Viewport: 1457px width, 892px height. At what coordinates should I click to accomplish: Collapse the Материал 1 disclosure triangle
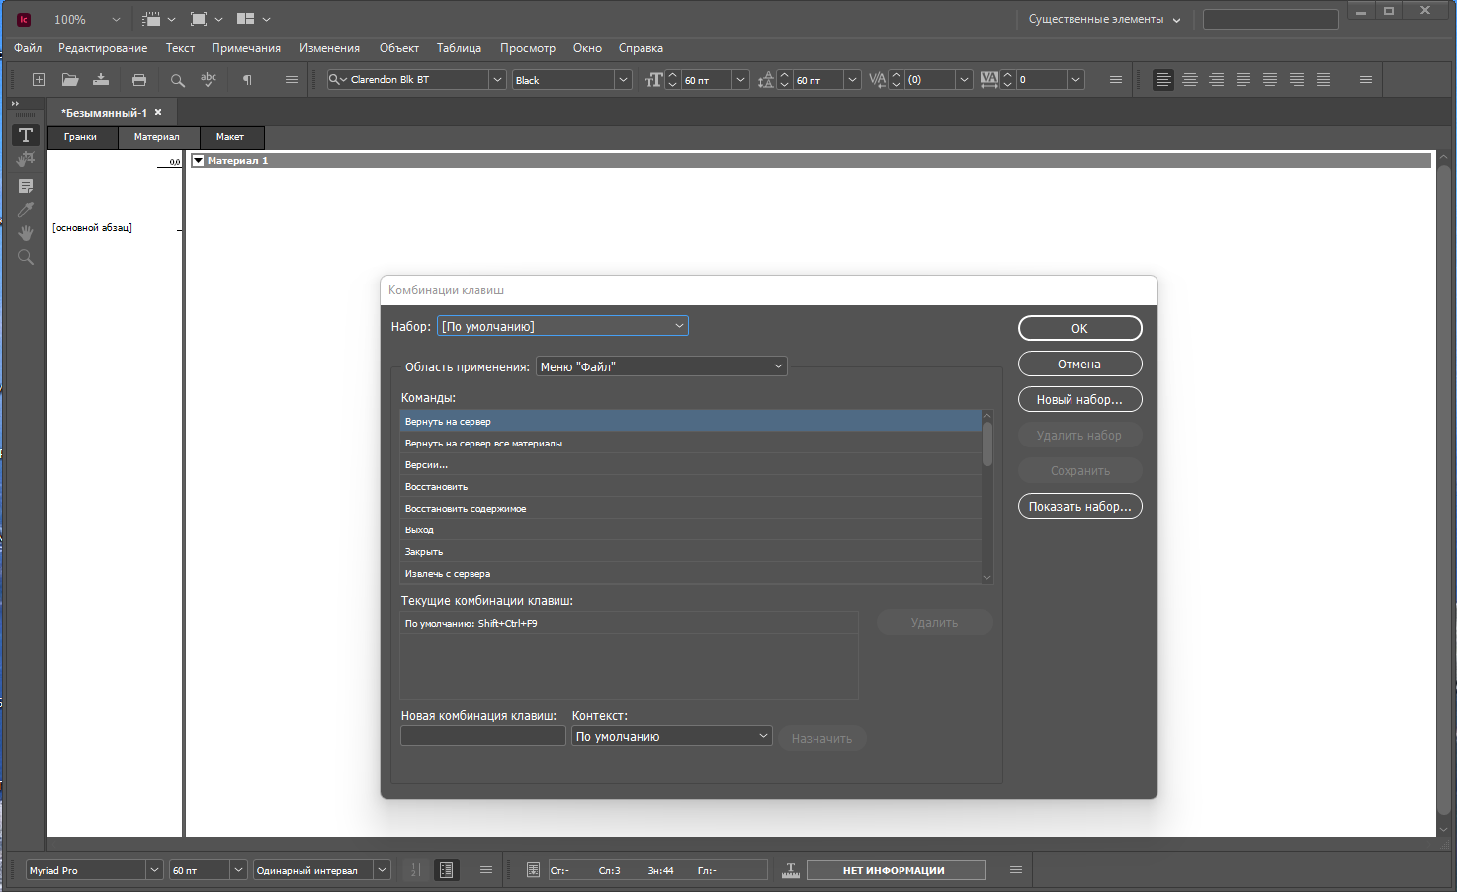pos(199,160)
